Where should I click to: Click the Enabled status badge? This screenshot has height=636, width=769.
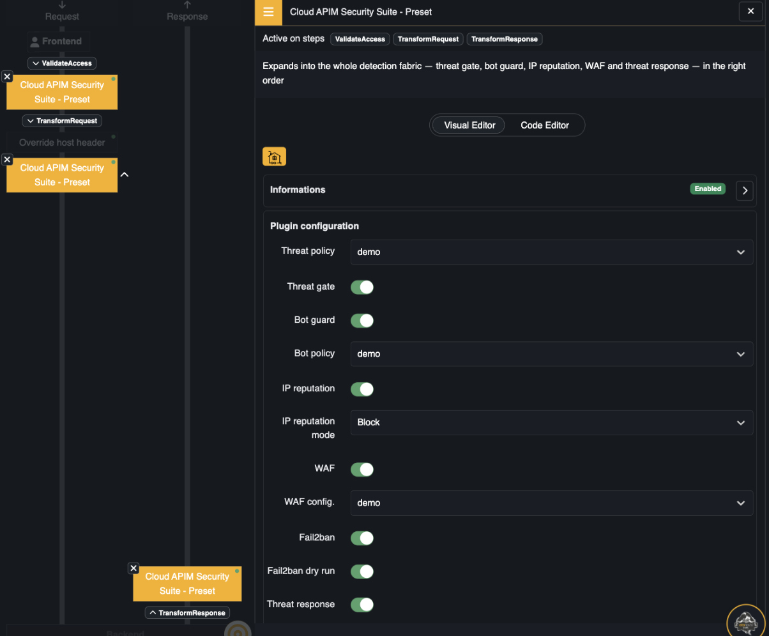coord(708,189)
